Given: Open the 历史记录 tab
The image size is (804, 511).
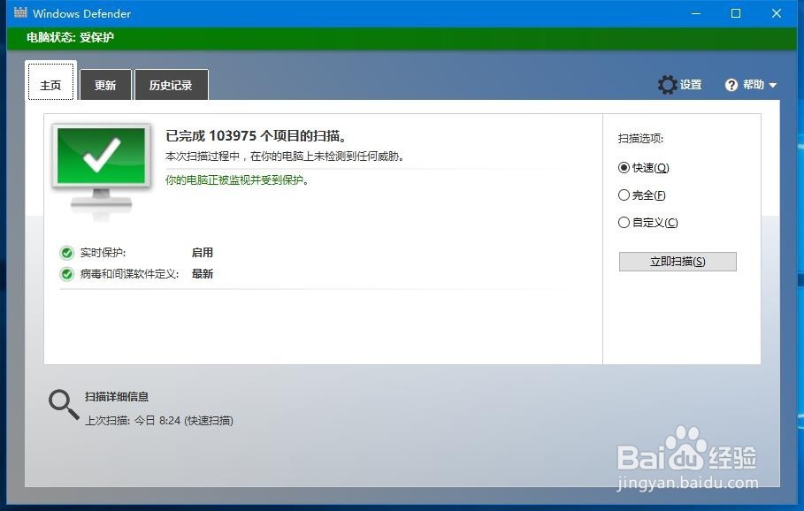Looking at the screenshot, I should 171,85.
